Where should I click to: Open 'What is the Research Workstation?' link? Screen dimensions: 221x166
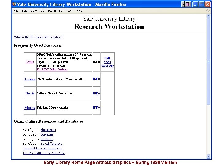coord(38,37)
